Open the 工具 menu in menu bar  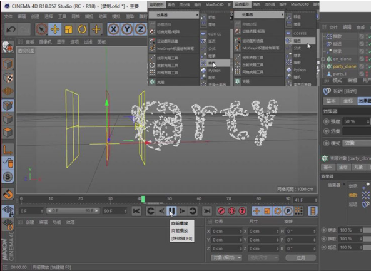62,16
